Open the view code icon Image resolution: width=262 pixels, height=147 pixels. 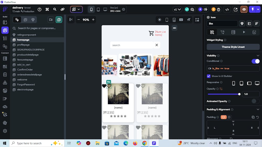[227, 9]
